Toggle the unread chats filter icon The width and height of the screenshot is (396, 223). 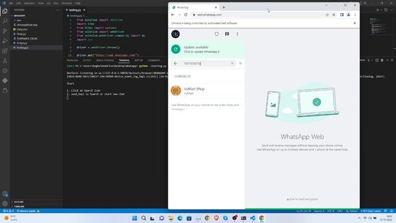(241, 63)
